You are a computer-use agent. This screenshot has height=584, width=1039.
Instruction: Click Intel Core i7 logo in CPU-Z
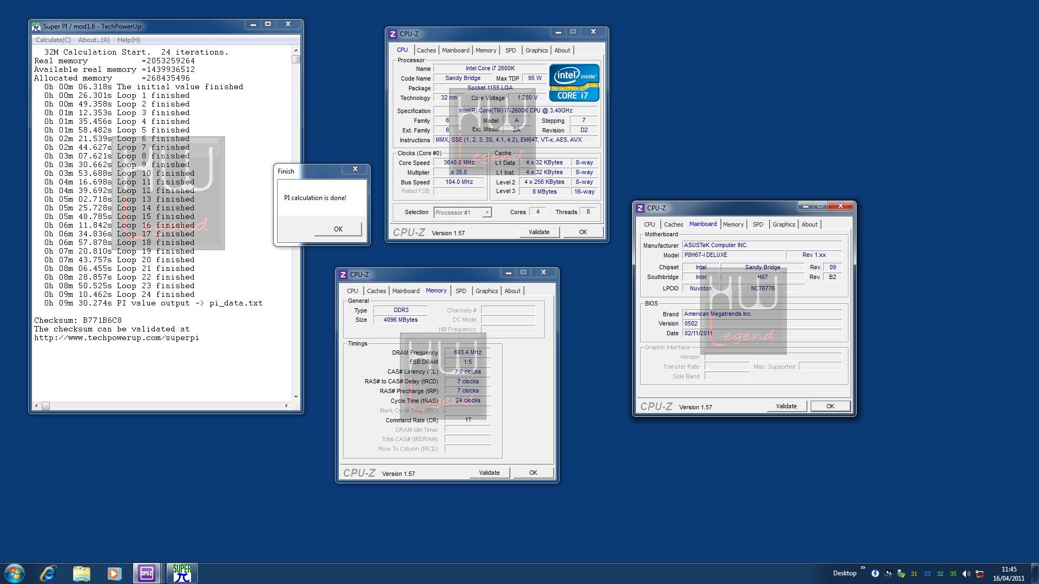(x=574, y=83)
